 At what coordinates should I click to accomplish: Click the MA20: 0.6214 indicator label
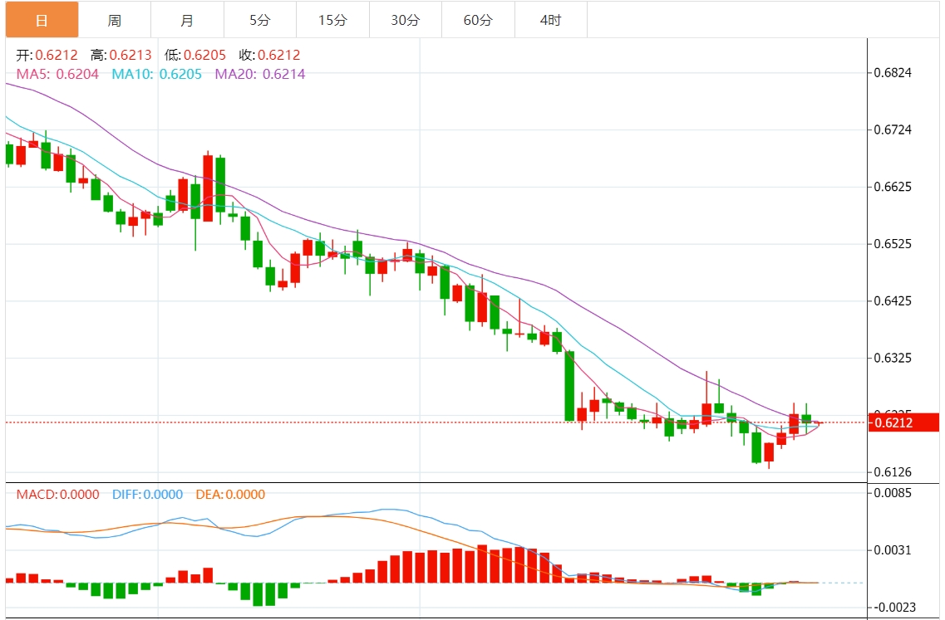[260, 74]
